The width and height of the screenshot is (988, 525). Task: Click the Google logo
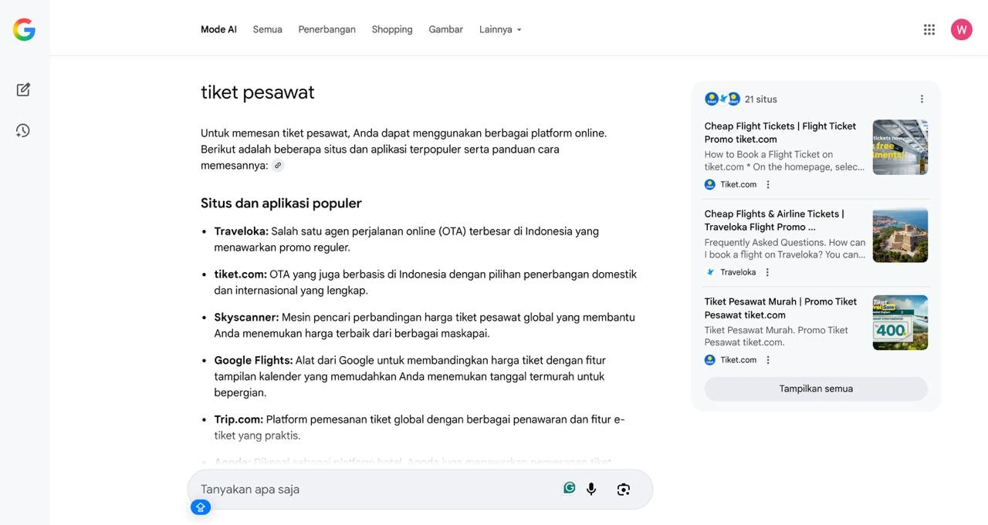[24, 29]
